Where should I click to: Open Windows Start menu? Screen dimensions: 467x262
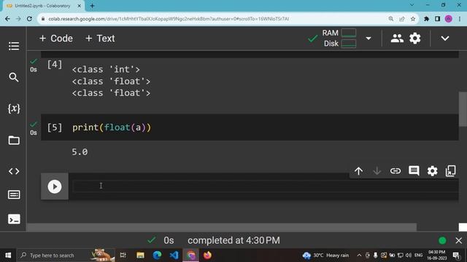pos(8,255)
